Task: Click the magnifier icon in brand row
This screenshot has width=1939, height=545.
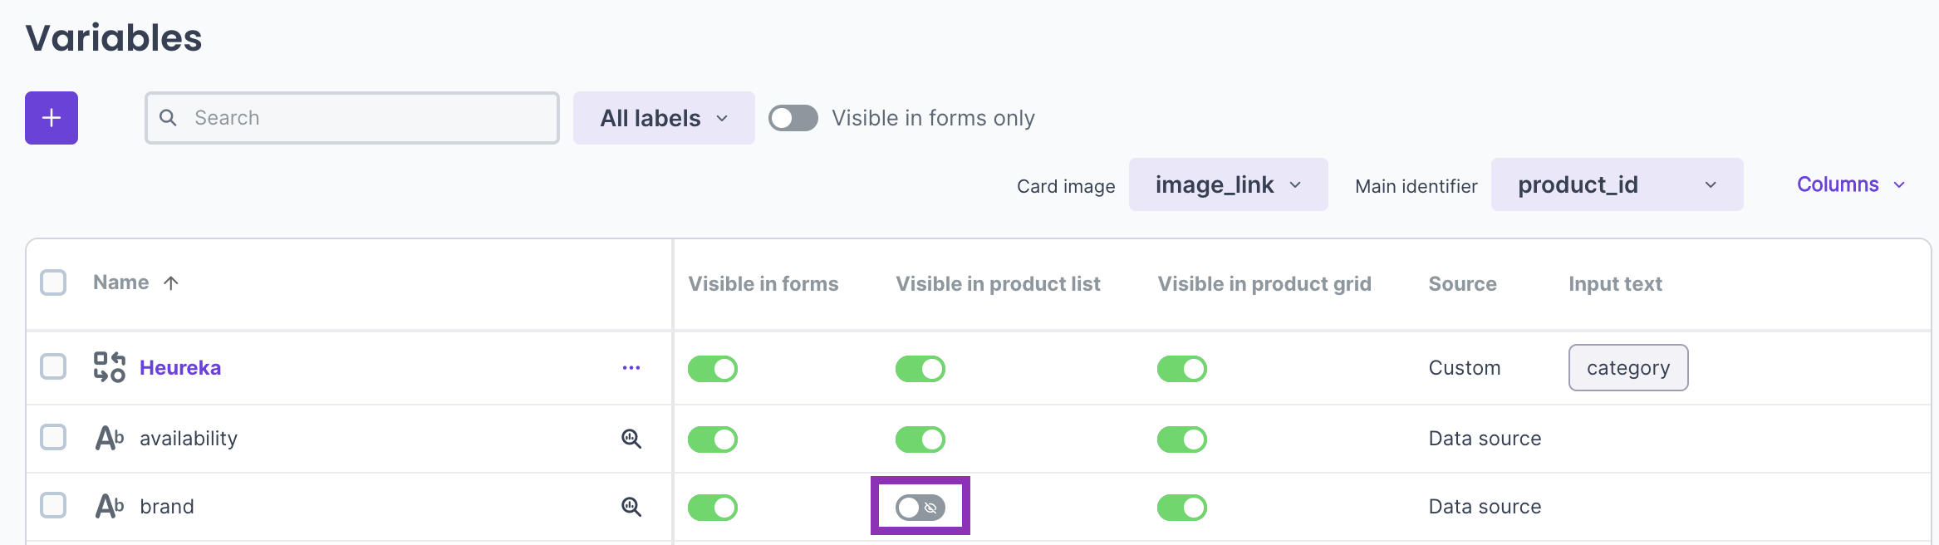Action: (x=631, y=507)
